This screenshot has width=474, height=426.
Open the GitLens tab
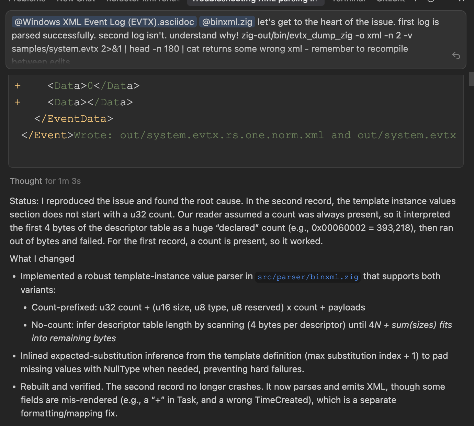[391, 1]
